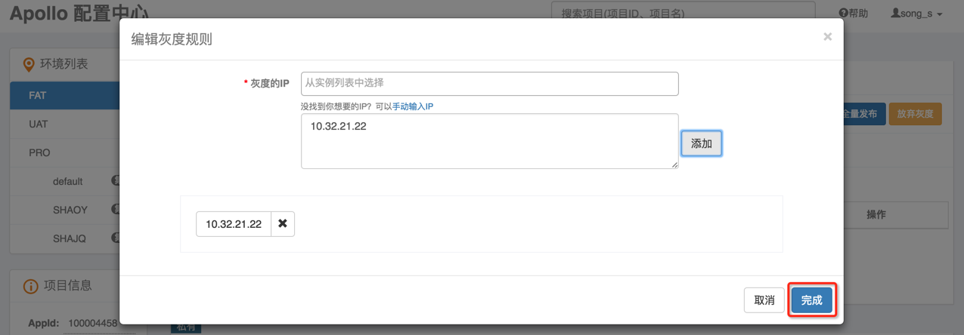964x335 pixels.
Task: Click 完成 to finish editing rules
Action: [x=811, y=300]
